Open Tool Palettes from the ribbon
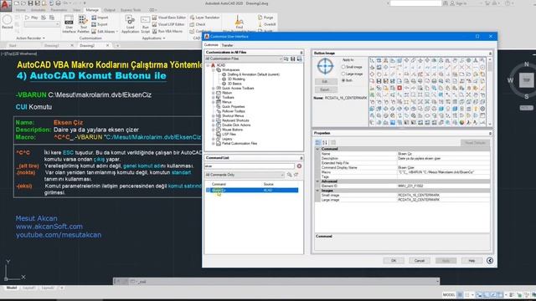This screenshot has width=536, height=301. pos(83,23)
